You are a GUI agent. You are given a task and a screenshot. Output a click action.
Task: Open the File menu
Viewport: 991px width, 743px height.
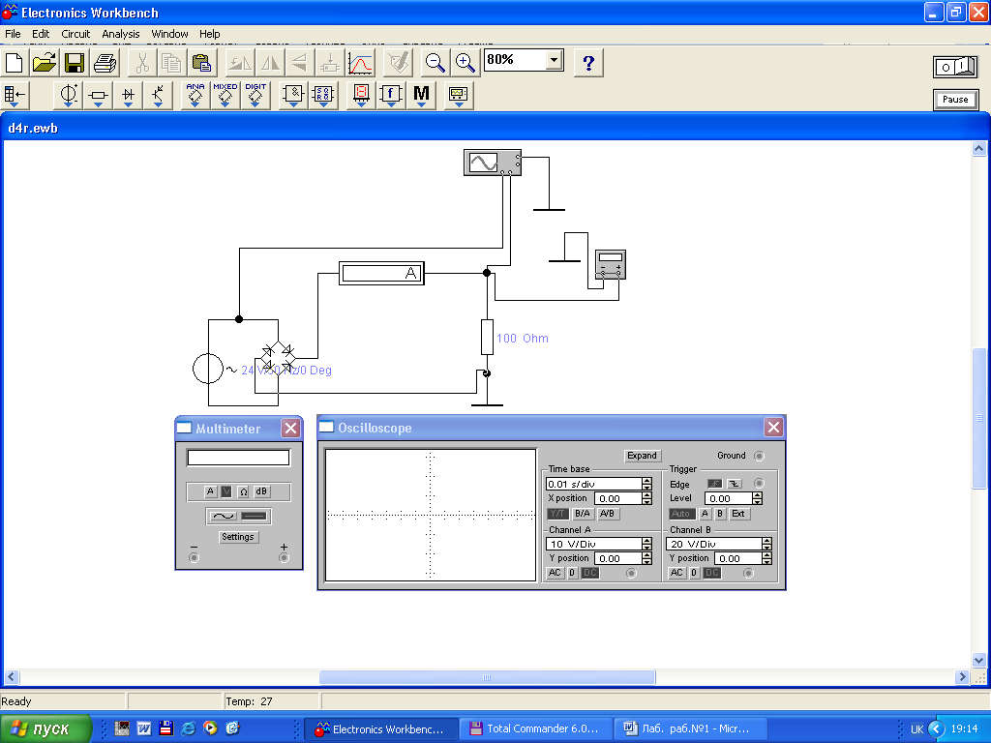[13, 34]
